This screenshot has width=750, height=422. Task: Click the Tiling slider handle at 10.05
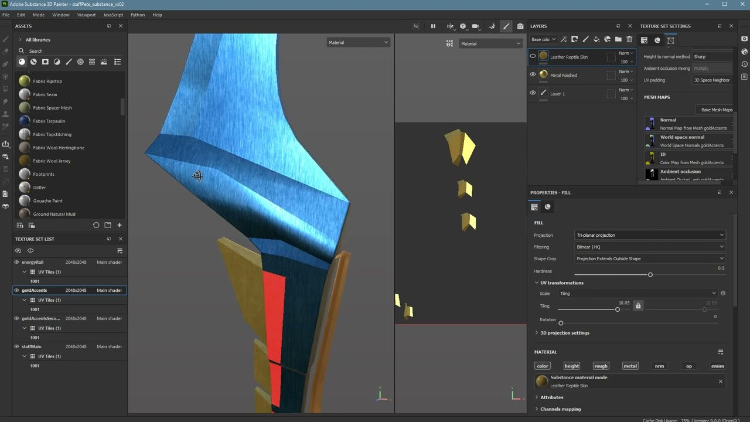(618, 309)
